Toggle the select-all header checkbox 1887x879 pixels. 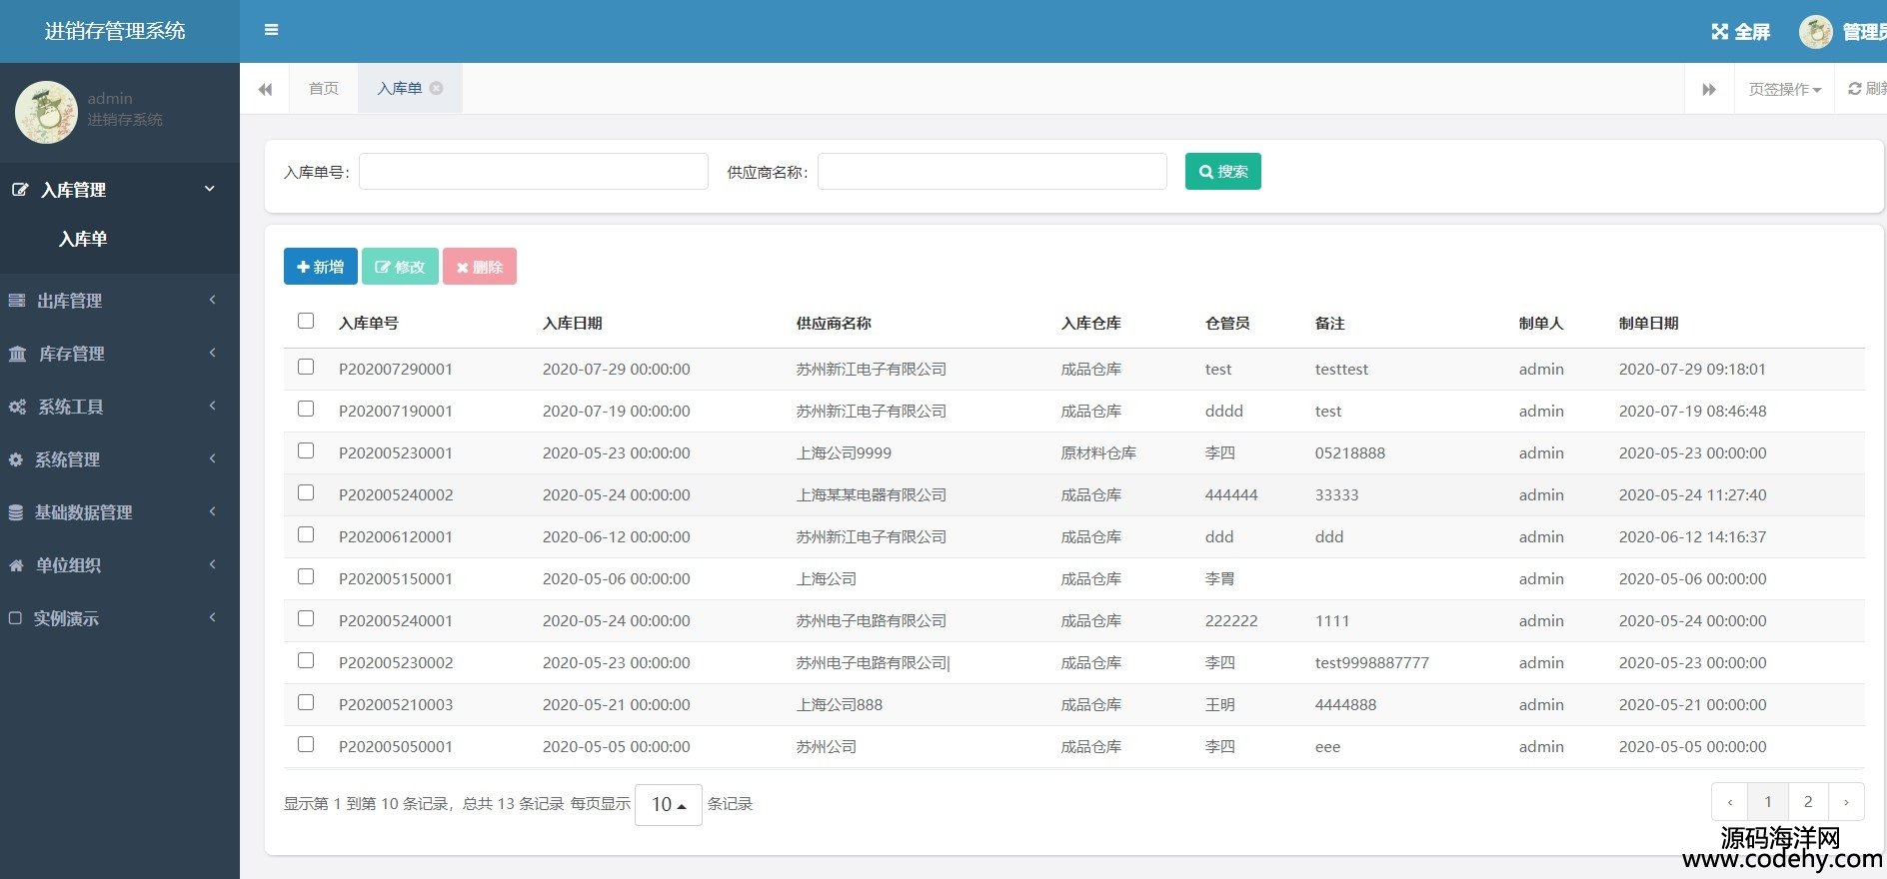pos(306,321)
